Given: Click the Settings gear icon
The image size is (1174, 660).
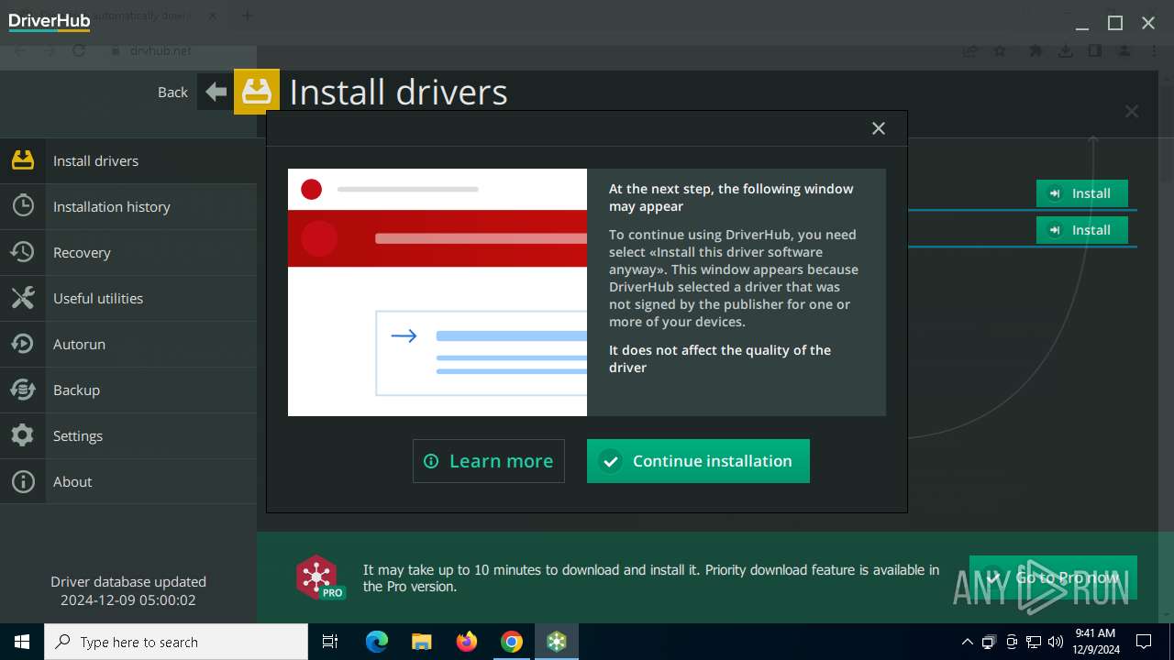Looking at the screenshot, I should click(x=23, y=435).
